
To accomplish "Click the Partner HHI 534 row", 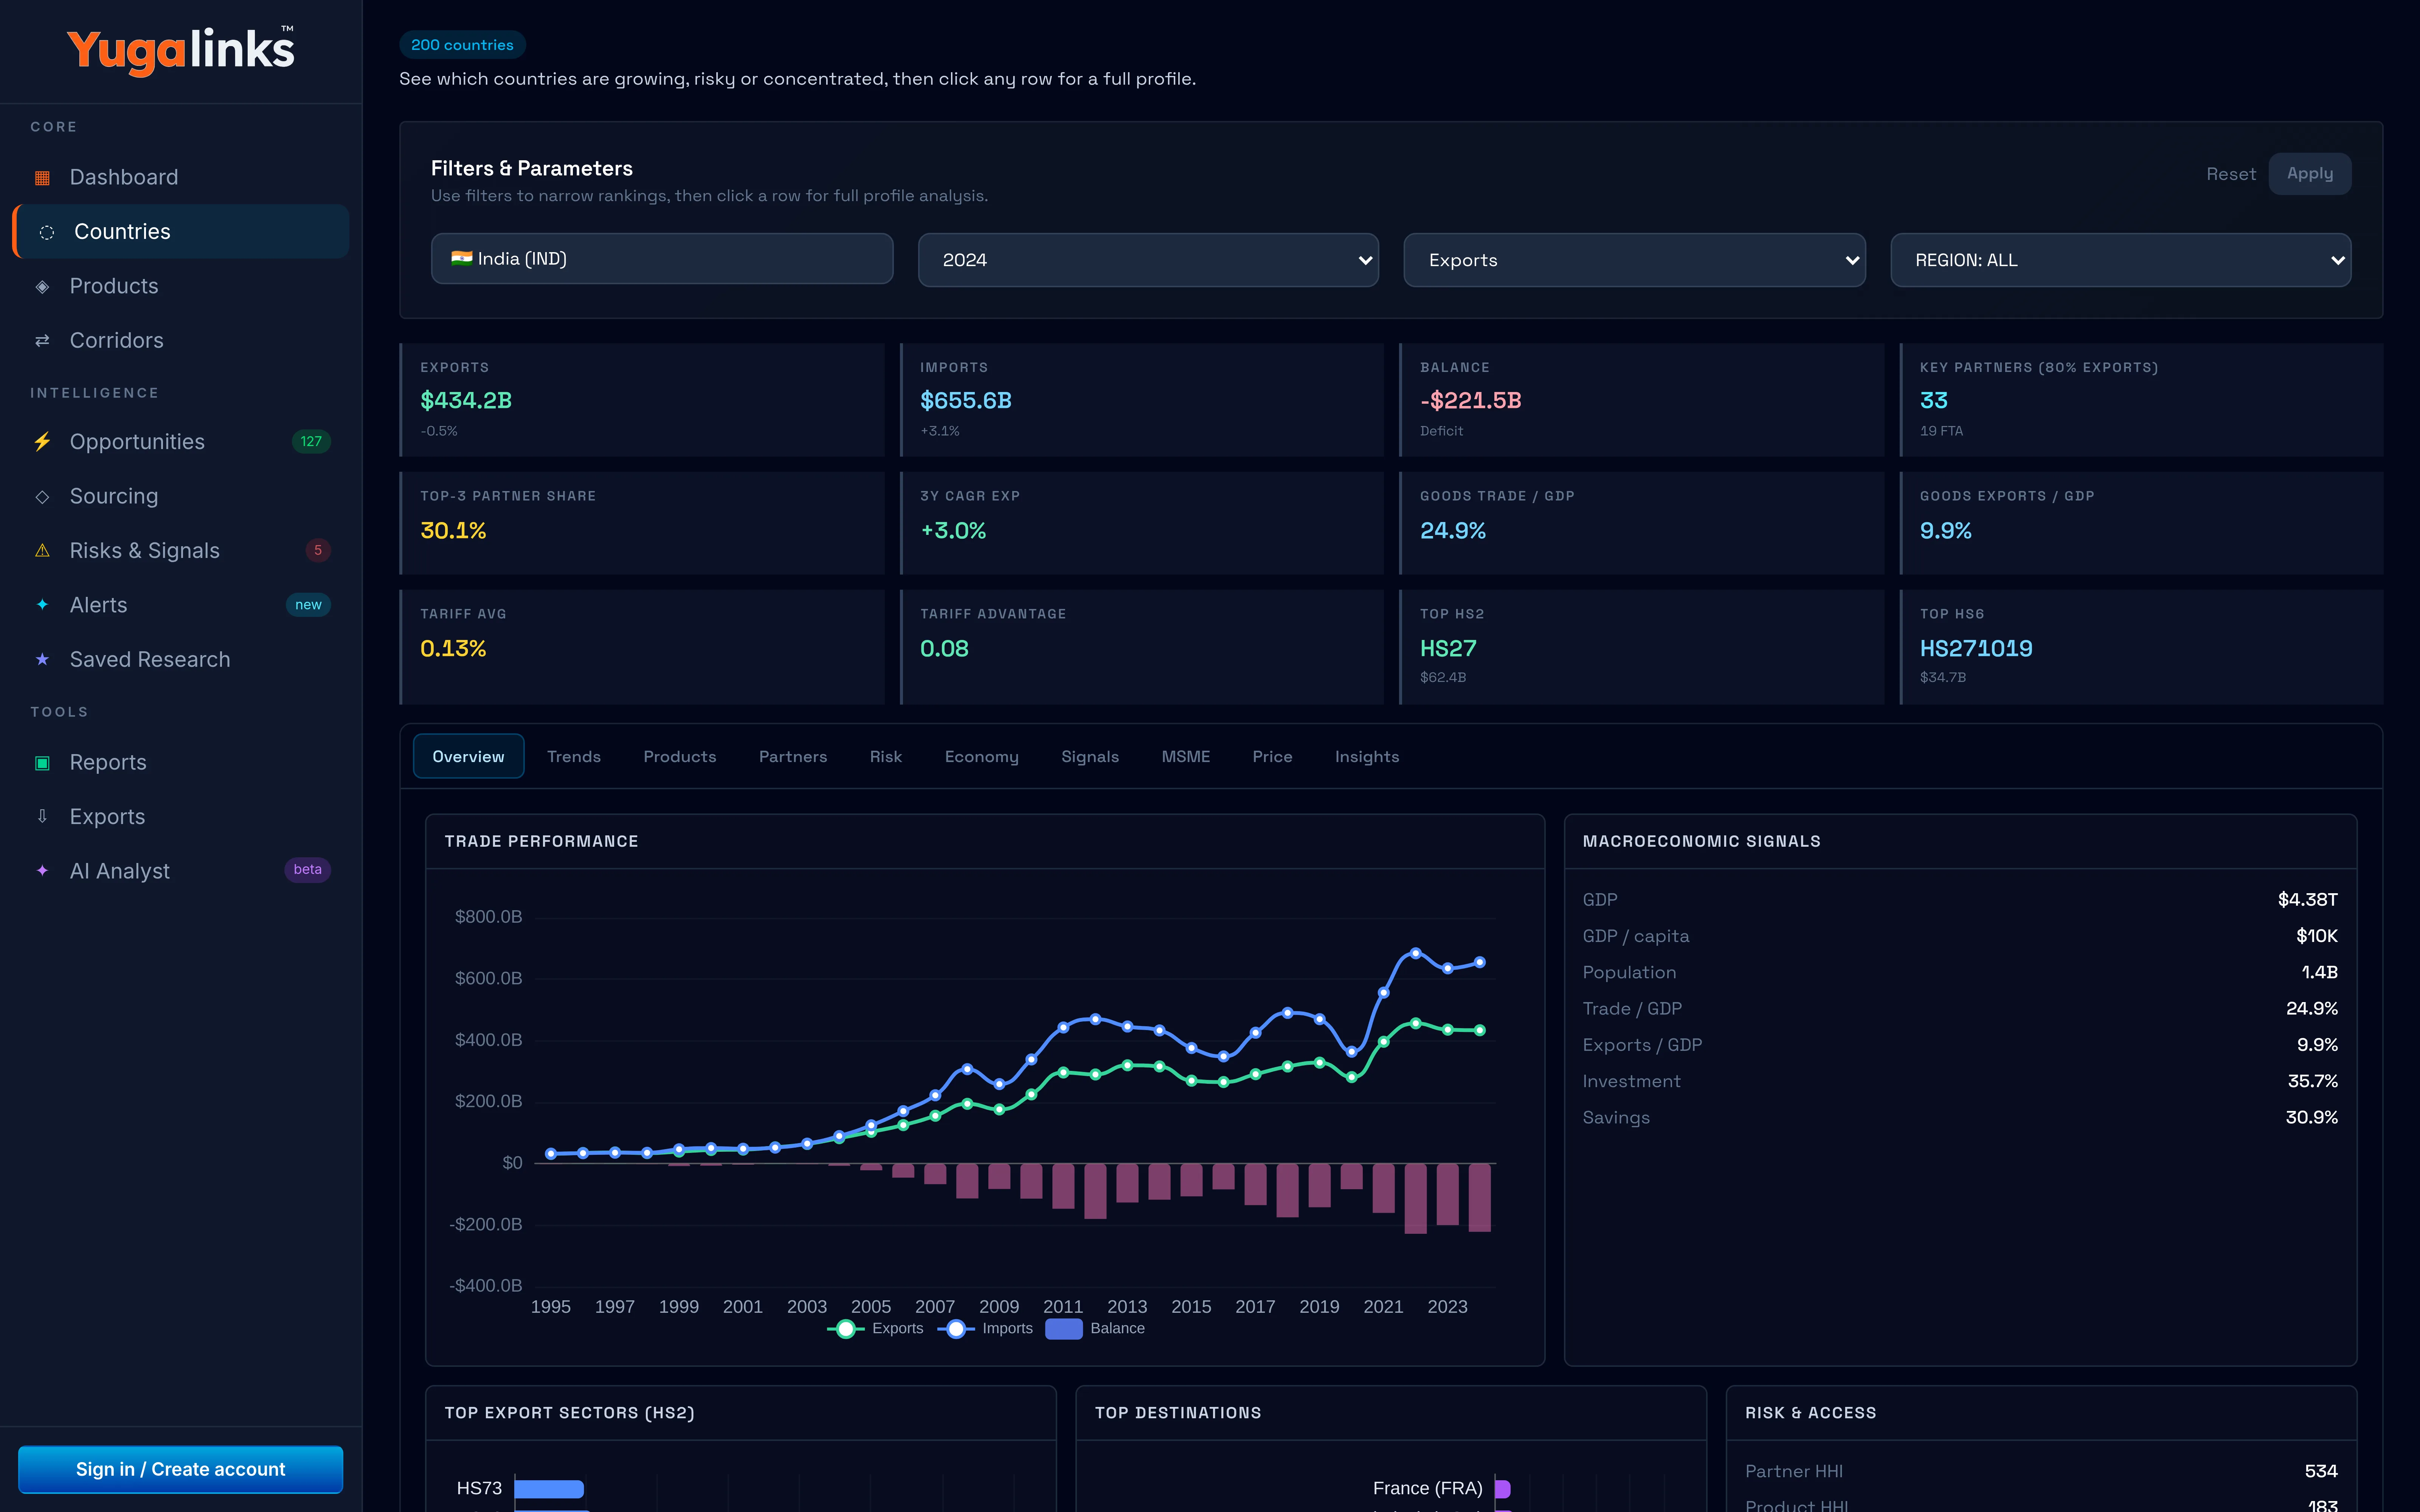I will 2041,1471.
